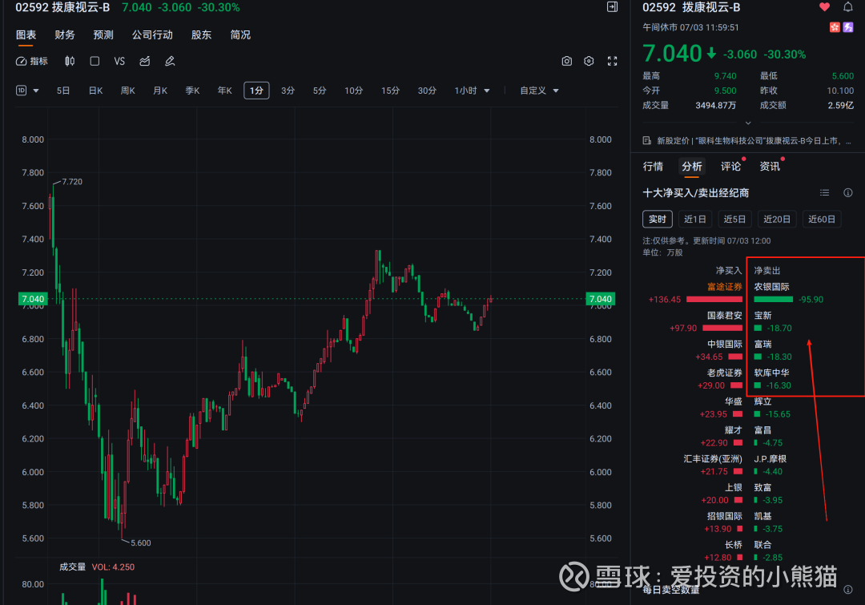Open 1D period dropdown arrow
The width and height of the screenshot is (865, 605).
[36, 91]
